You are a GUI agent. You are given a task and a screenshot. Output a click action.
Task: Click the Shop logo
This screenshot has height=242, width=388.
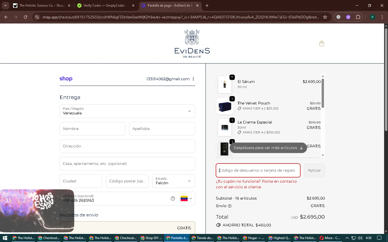66,79
